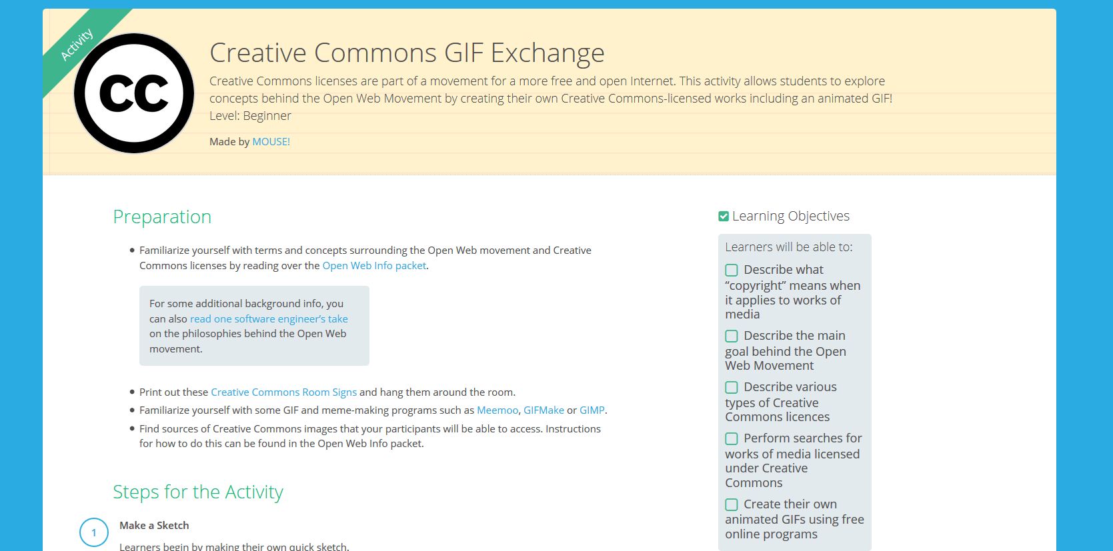1113x551 pixels.
Task: Click 'Find sources of Creative Commons images' bullet
Action: 370,436
